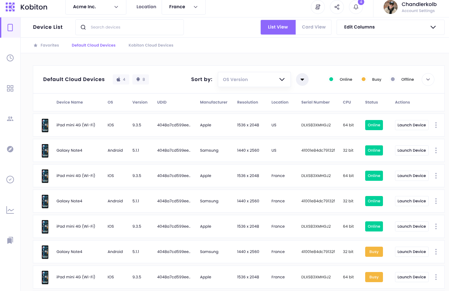Switch to List View

pos(278,27)
